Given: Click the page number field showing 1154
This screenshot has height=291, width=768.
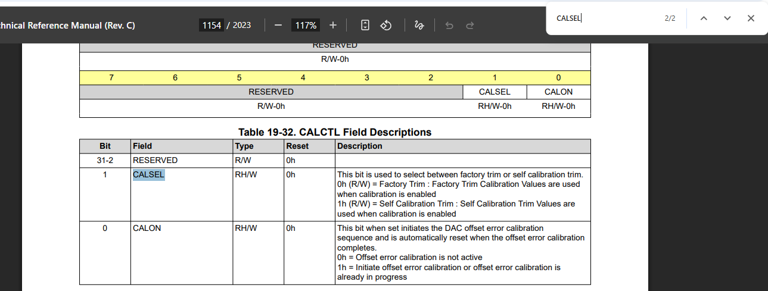Looking at the screenshot, I should click(212, 25).
